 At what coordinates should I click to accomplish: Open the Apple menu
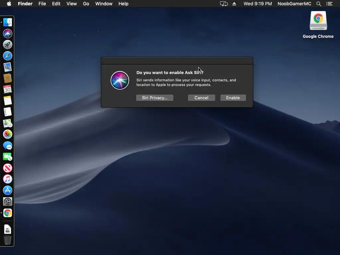tap(9, 4)
